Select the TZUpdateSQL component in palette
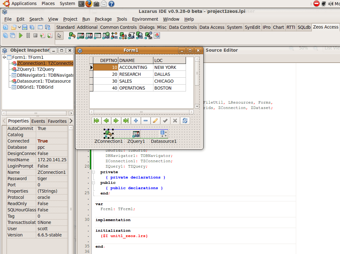Screen dimensions: 340x254 tap(106, 36)
